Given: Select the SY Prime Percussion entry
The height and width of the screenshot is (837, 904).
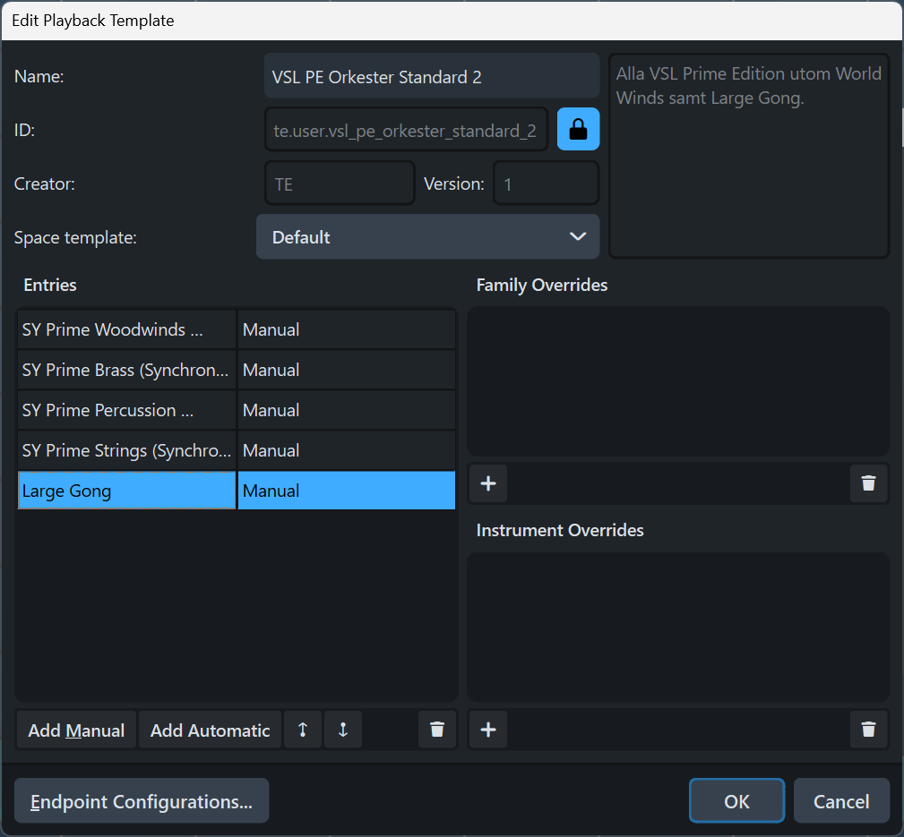Looking at the screenshot, I should 127,410.
